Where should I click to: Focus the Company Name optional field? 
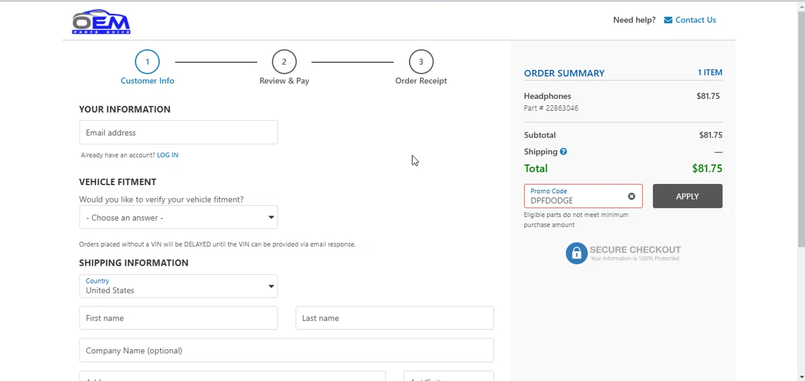(287, 350)
